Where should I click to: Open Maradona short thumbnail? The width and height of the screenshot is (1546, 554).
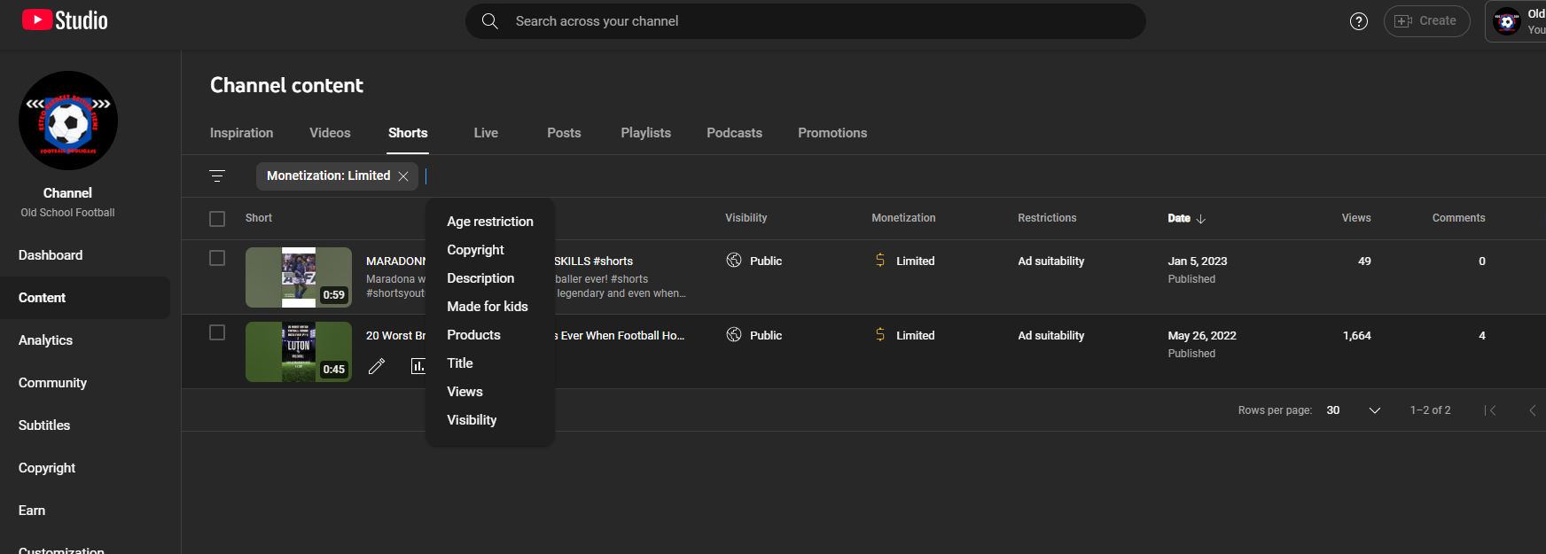(299, 277)
